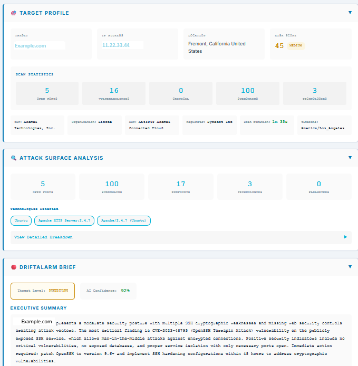Click the risk score value 45
Viewport: 358px width, 366px height.
point(279,46)
